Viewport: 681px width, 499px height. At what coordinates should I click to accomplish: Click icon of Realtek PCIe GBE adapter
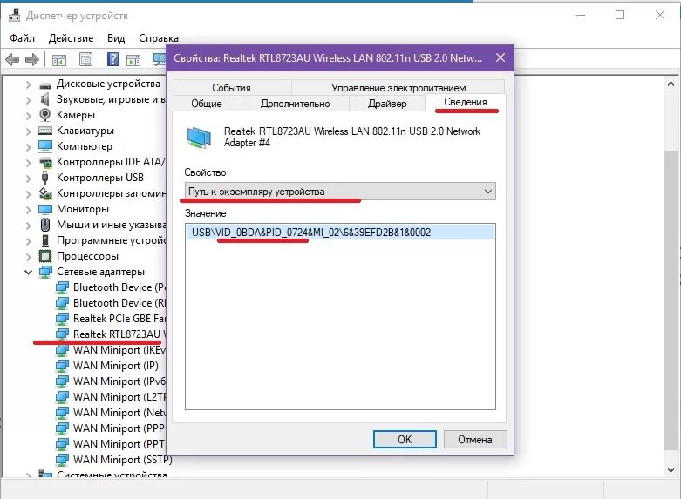62,319
